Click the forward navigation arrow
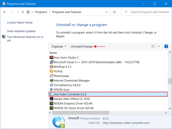The height and width of the screenshot is (129, 172). click(x=12, y=12)
